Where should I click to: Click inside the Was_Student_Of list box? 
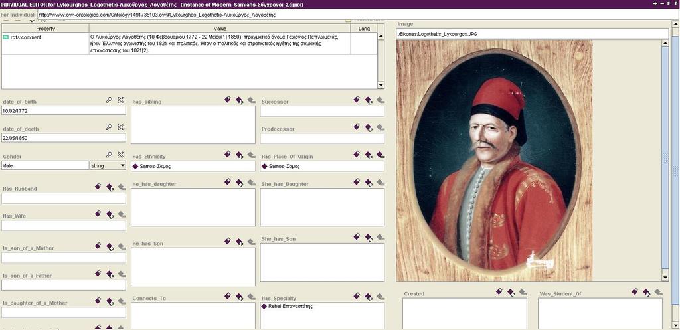click(x=600, y=313)
